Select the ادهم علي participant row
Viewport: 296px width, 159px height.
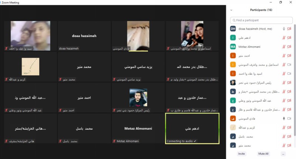(261, 38)
